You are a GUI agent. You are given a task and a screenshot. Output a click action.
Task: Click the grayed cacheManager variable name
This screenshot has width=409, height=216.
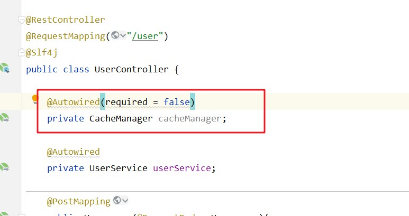[190, 119]
